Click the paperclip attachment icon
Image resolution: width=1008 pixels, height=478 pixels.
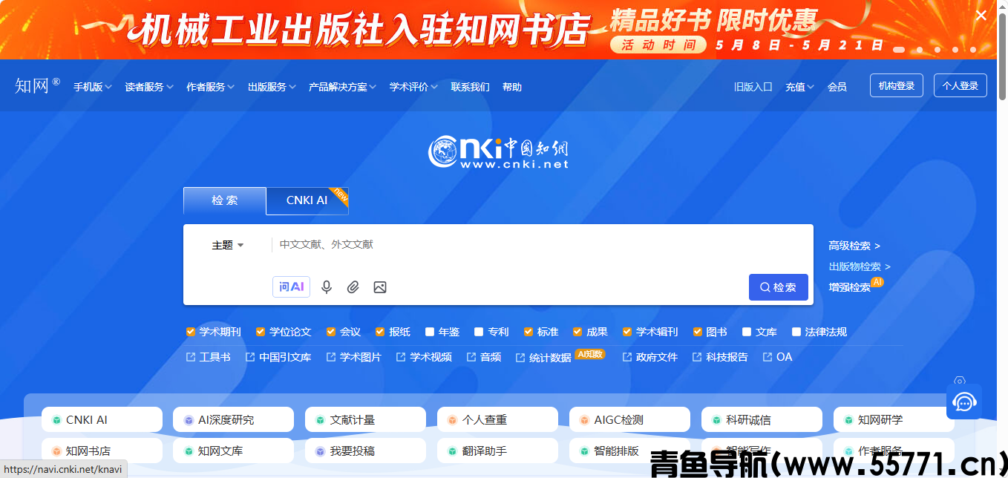tap(353, 287)
